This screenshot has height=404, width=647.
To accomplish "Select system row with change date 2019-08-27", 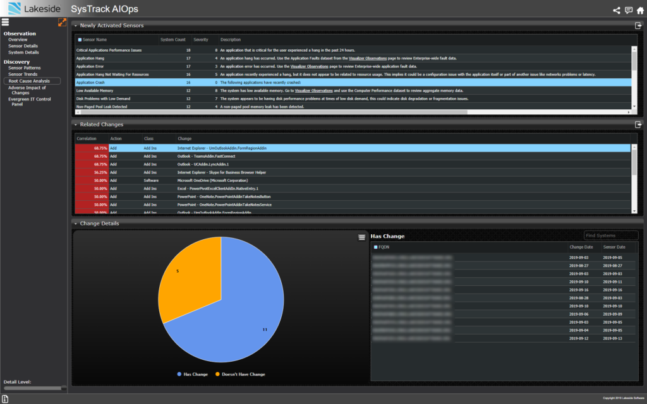I will point(504,266).
